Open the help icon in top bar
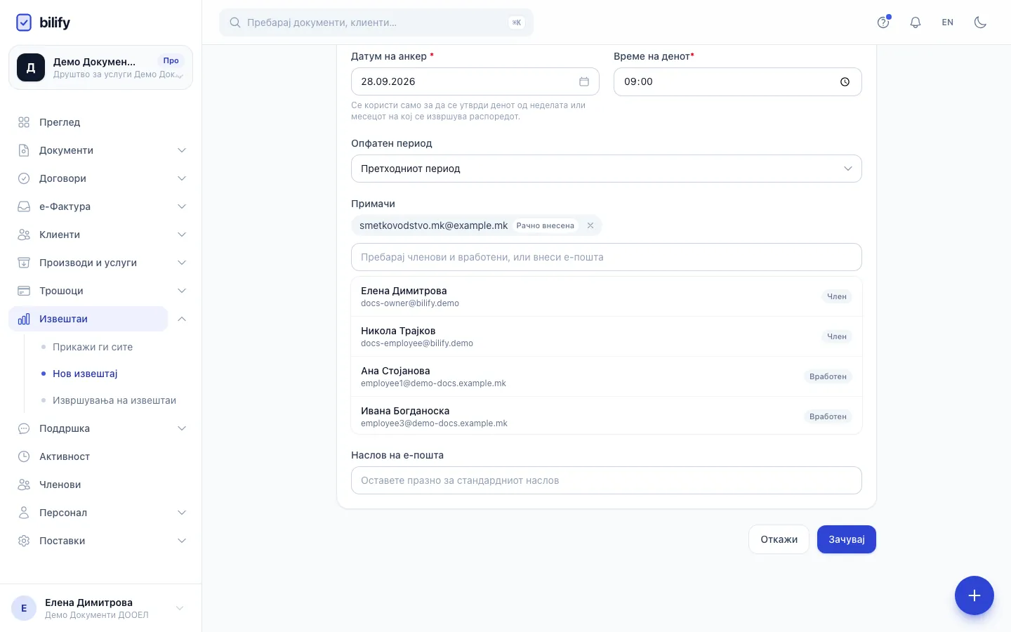Viewport: 1011px width, 632px height. (883, 22)
